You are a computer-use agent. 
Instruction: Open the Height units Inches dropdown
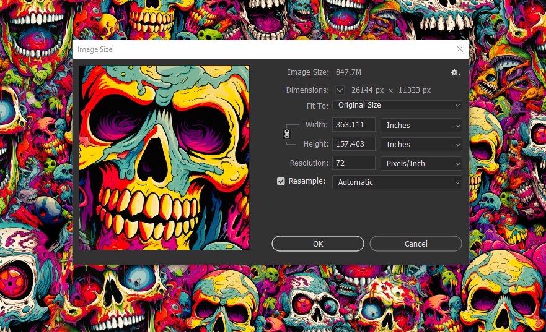tap(421, 144)
